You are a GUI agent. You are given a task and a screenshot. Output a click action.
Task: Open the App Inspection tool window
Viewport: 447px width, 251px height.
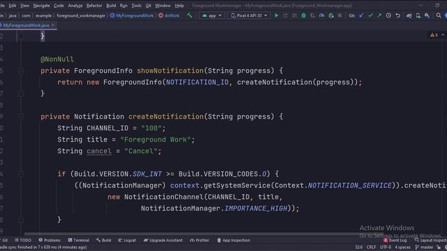pos(233,240)
